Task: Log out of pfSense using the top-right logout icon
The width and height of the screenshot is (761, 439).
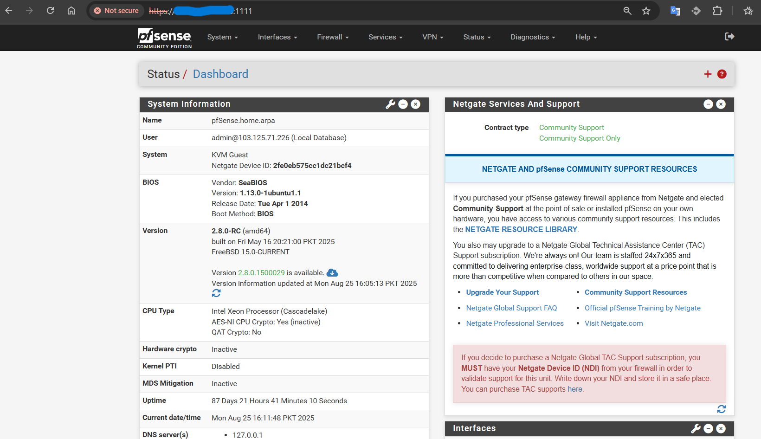Action: (x=729, y=36)
